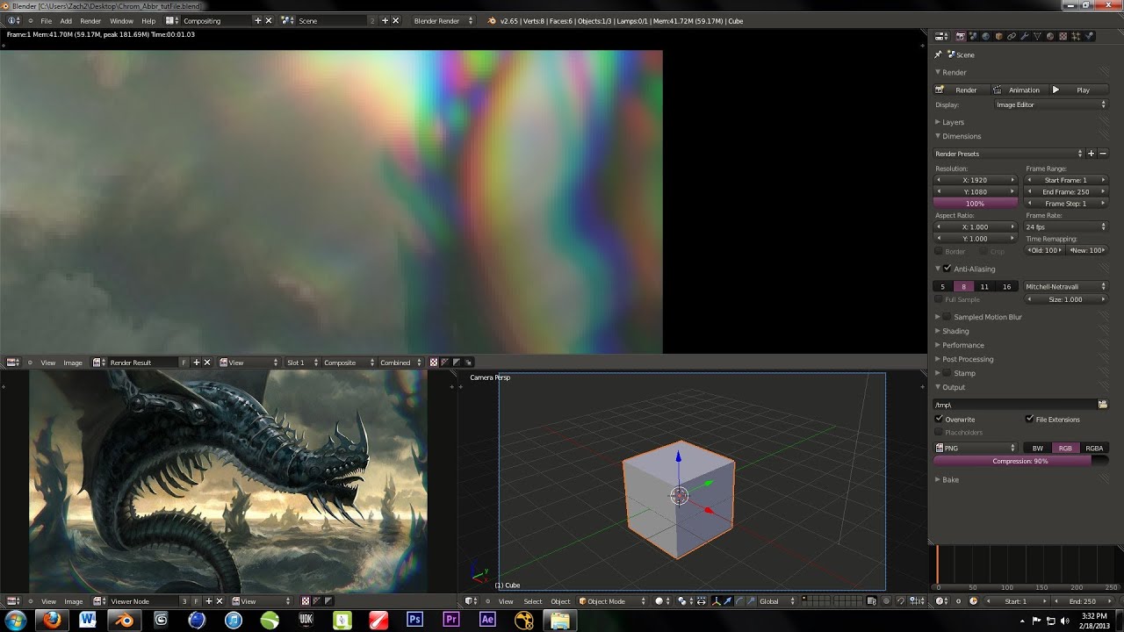Open After Effects from the taskbar
Screen dimensions: 1124x632
coord(487,620)
